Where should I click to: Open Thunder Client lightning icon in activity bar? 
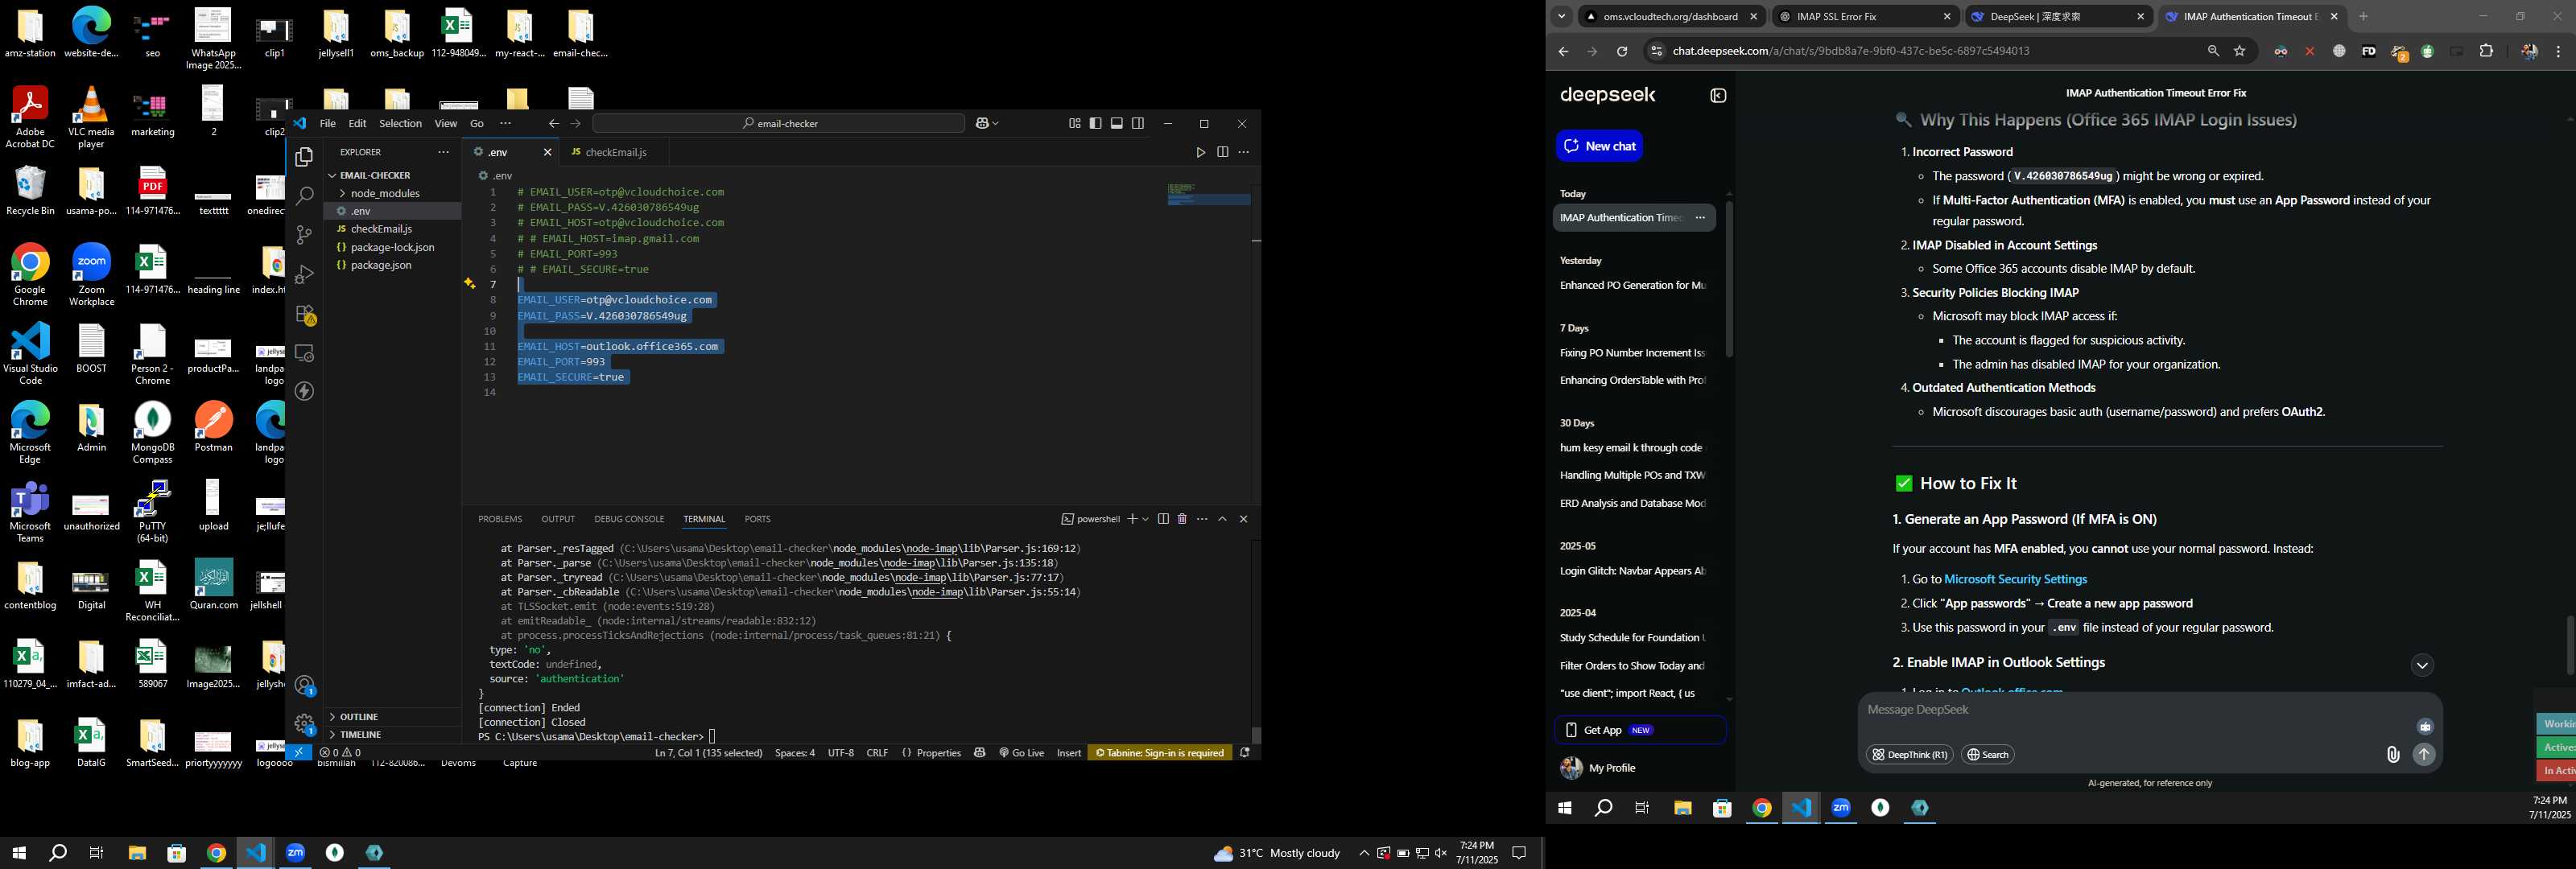tap(304, 391)
